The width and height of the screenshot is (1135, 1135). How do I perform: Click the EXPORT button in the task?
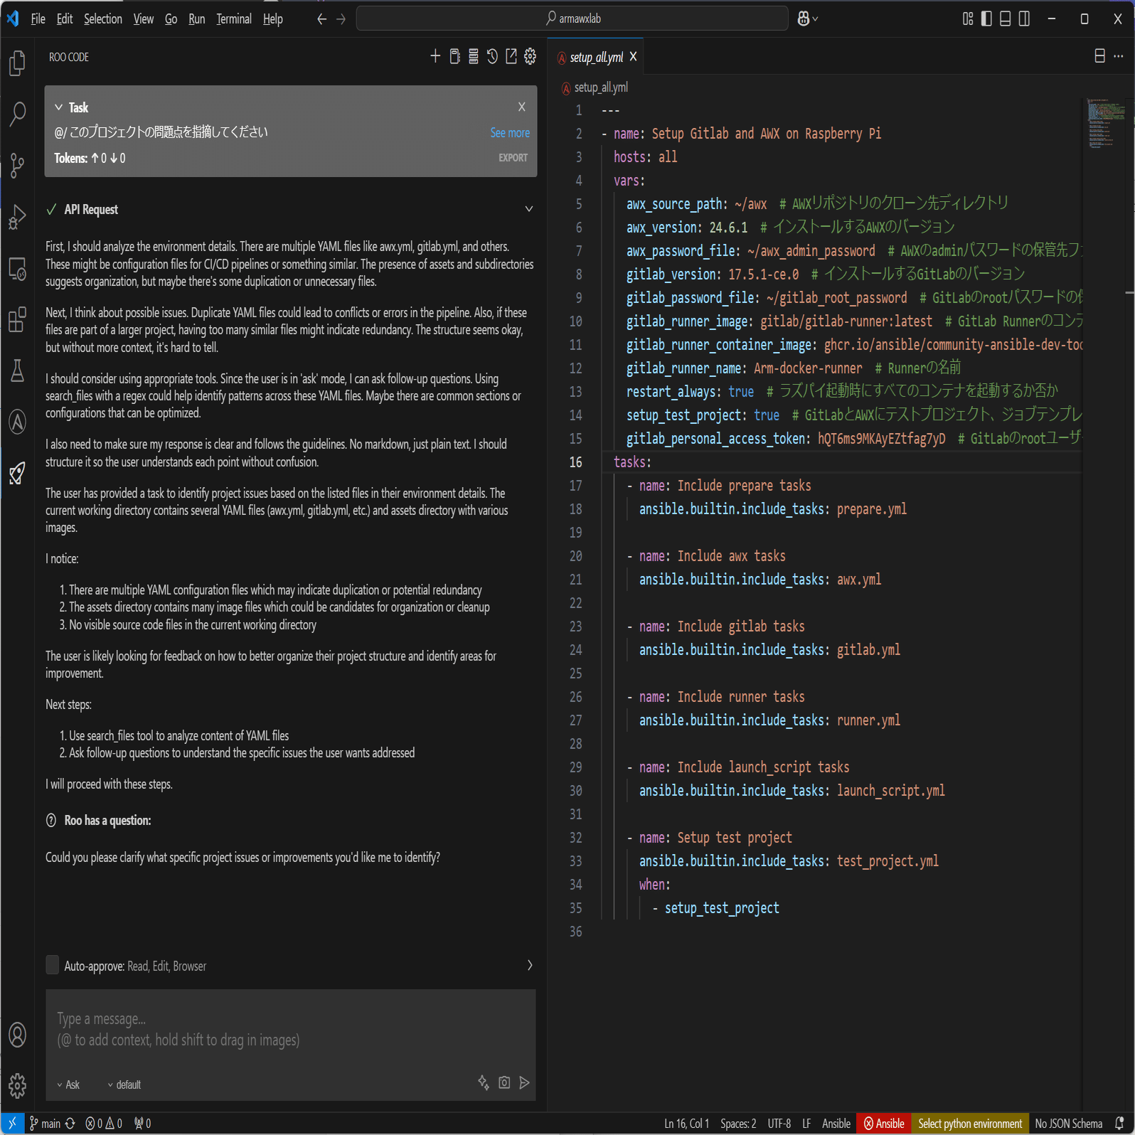513,158
